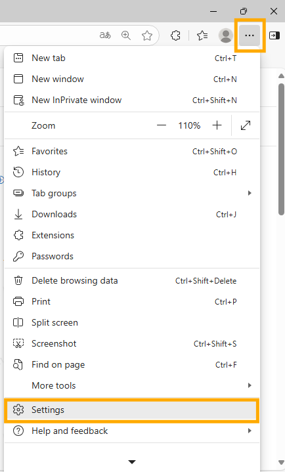Close the browser window
Image resolution: width=285 pixels, height=472 pixels.
pos(274,11)
